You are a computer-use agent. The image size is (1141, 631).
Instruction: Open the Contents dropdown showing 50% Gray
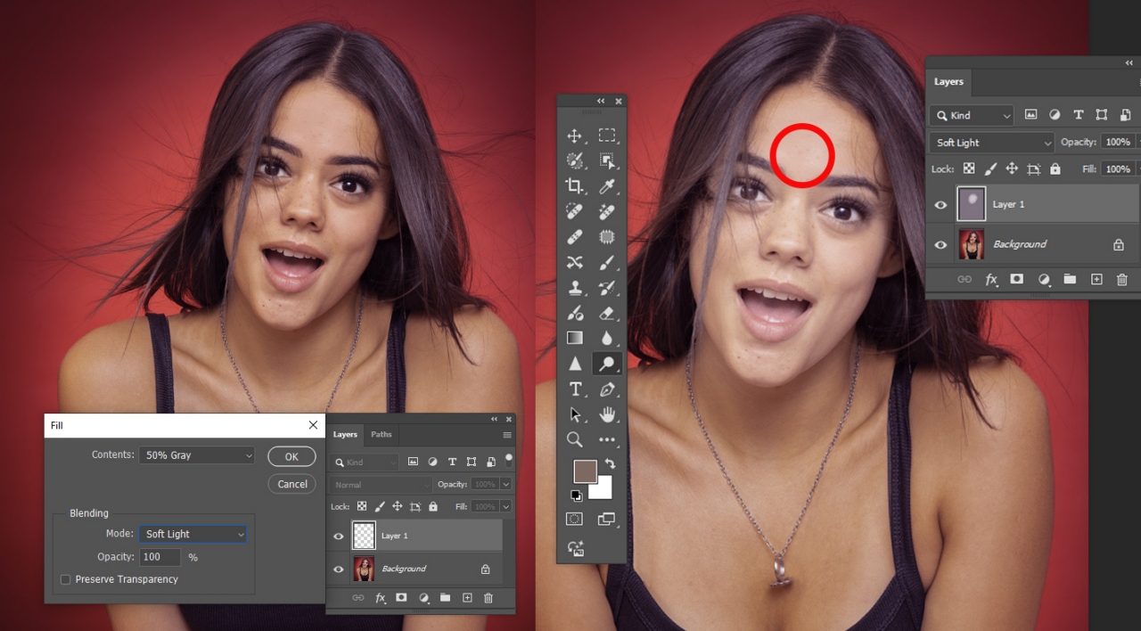pyautogui.click(x=196, y=455)
